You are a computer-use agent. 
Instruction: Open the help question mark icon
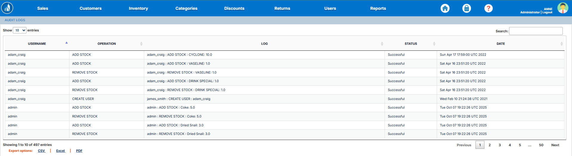click(x=488, y=8)
